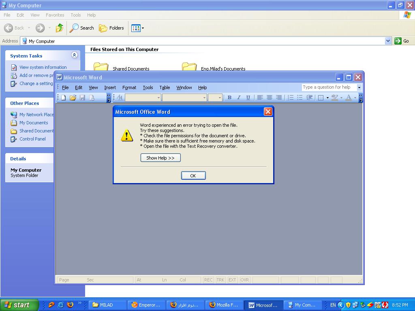The width and height of the screenshot is (415, 311).
Task: Click the Forward arrow in My Computer
Action: point(40,28)
